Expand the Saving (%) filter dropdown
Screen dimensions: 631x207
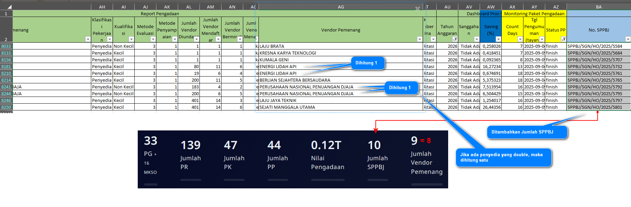pyautogui.click(x=498, y=39)
